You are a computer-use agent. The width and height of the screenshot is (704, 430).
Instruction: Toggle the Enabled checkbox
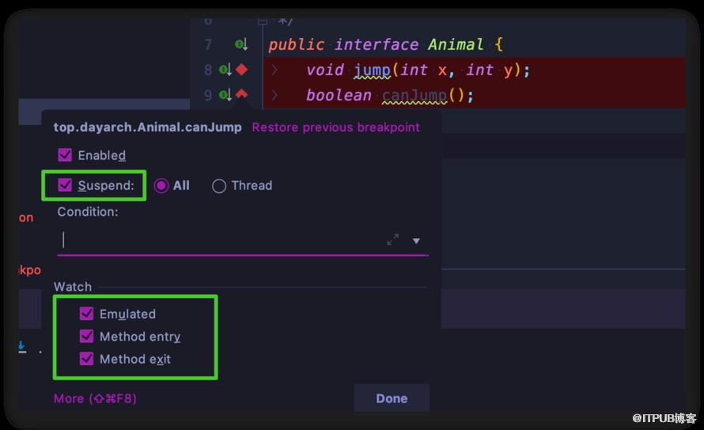click(65, 155)
